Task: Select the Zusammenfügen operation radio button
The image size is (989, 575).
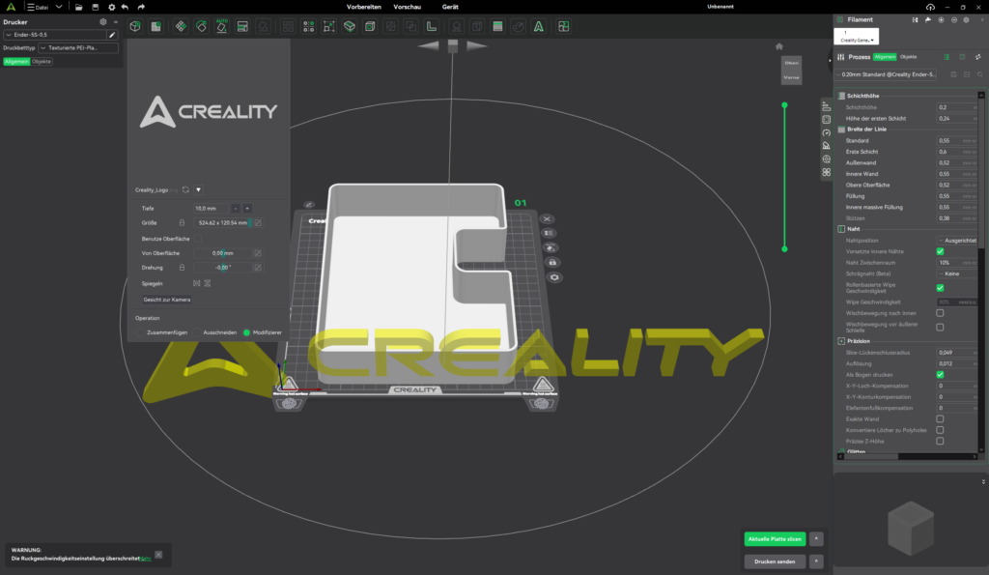Action: point(140,332)
